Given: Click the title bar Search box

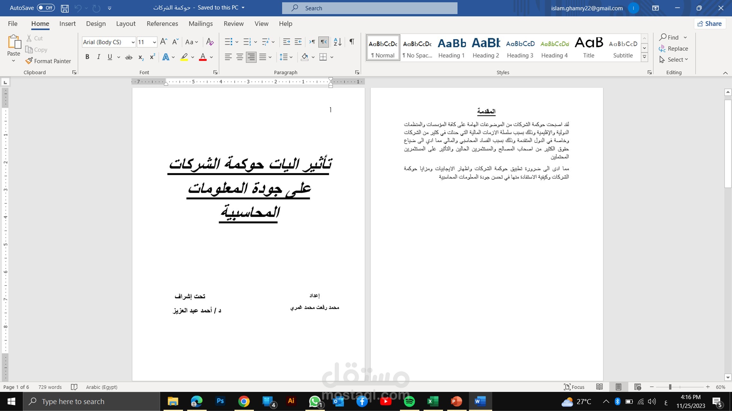Looking at the screenshot, I should 370,8.
